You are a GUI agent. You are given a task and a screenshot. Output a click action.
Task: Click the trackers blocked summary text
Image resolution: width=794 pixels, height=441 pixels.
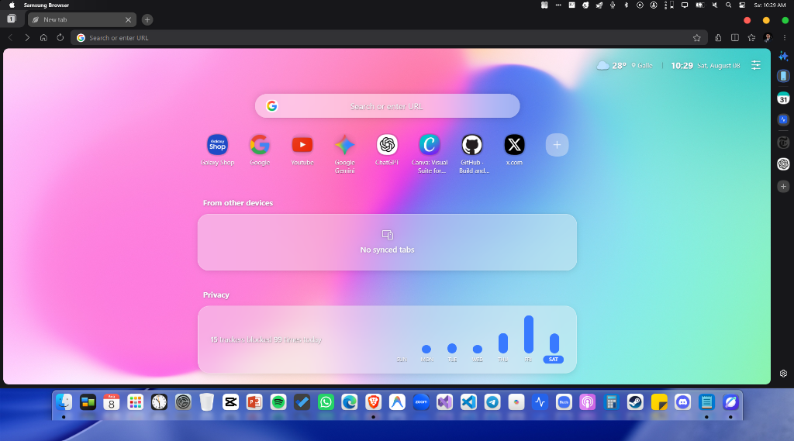point(266,339)
